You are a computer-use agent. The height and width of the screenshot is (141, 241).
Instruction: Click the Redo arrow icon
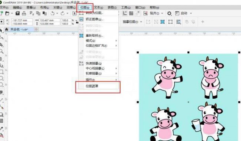pos(63,13)
